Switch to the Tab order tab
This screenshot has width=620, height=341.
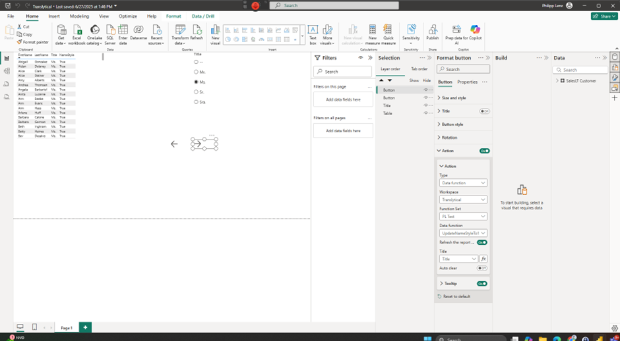(x=419, y=68)
